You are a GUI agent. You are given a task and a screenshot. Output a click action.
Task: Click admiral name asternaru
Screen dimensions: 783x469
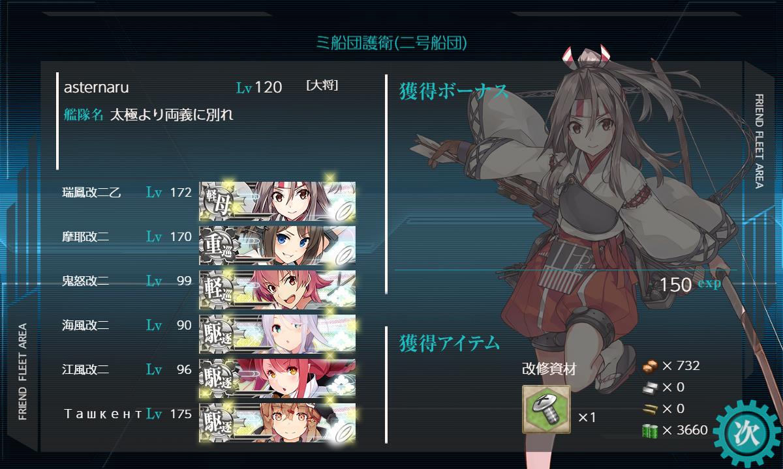pyautogui.click(x=96, y=87)
